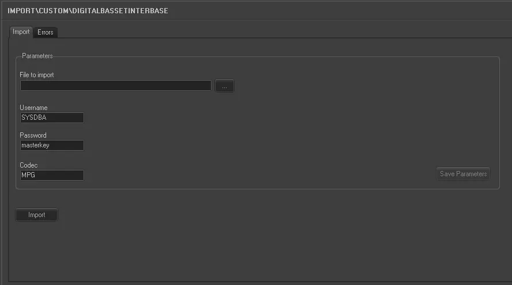Screen dimensions: 512x285
Task: Click the "File to import" label
Action: [37, 75]
